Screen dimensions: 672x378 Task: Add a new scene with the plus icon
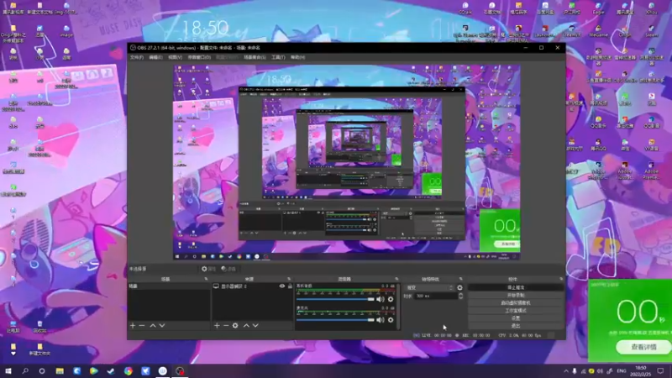(x=133, y=326)
